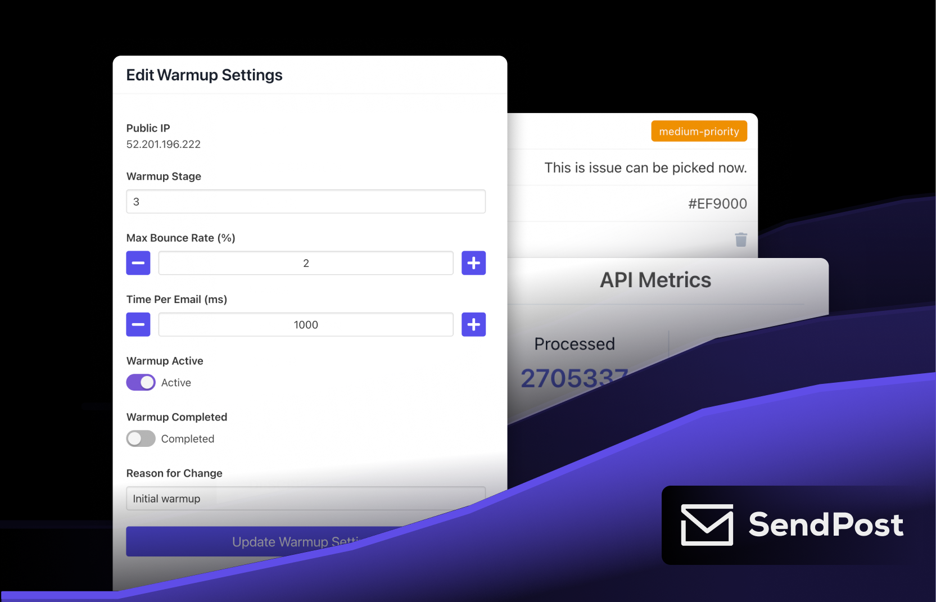Viewport: 936px width, 602px height.
Task: Increase Time Per Email with plus button
Action: click(x=474, y=324)
